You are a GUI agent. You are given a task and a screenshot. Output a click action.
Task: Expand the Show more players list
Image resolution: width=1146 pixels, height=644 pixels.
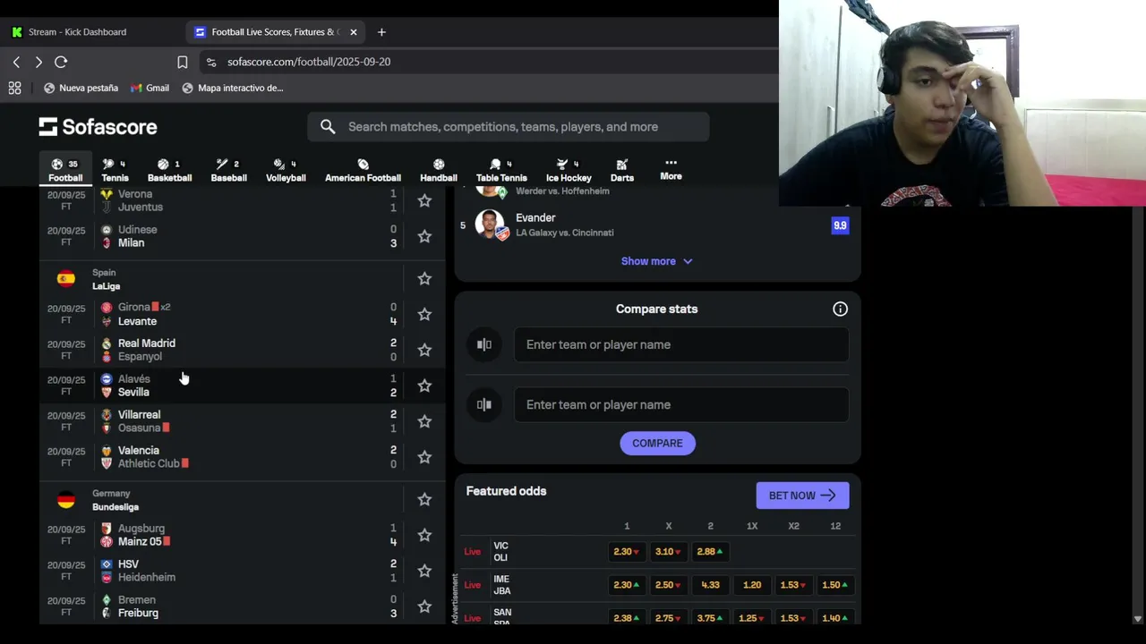656,261
